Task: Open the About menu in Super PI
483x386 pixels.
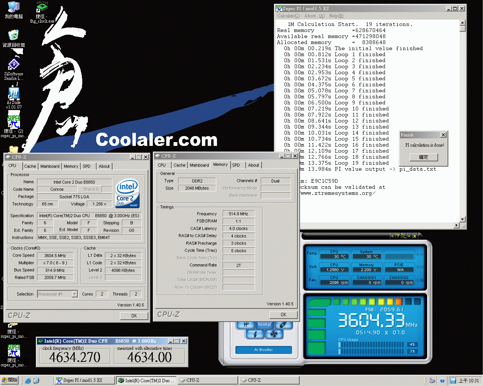Action: (x=314, y=16)
